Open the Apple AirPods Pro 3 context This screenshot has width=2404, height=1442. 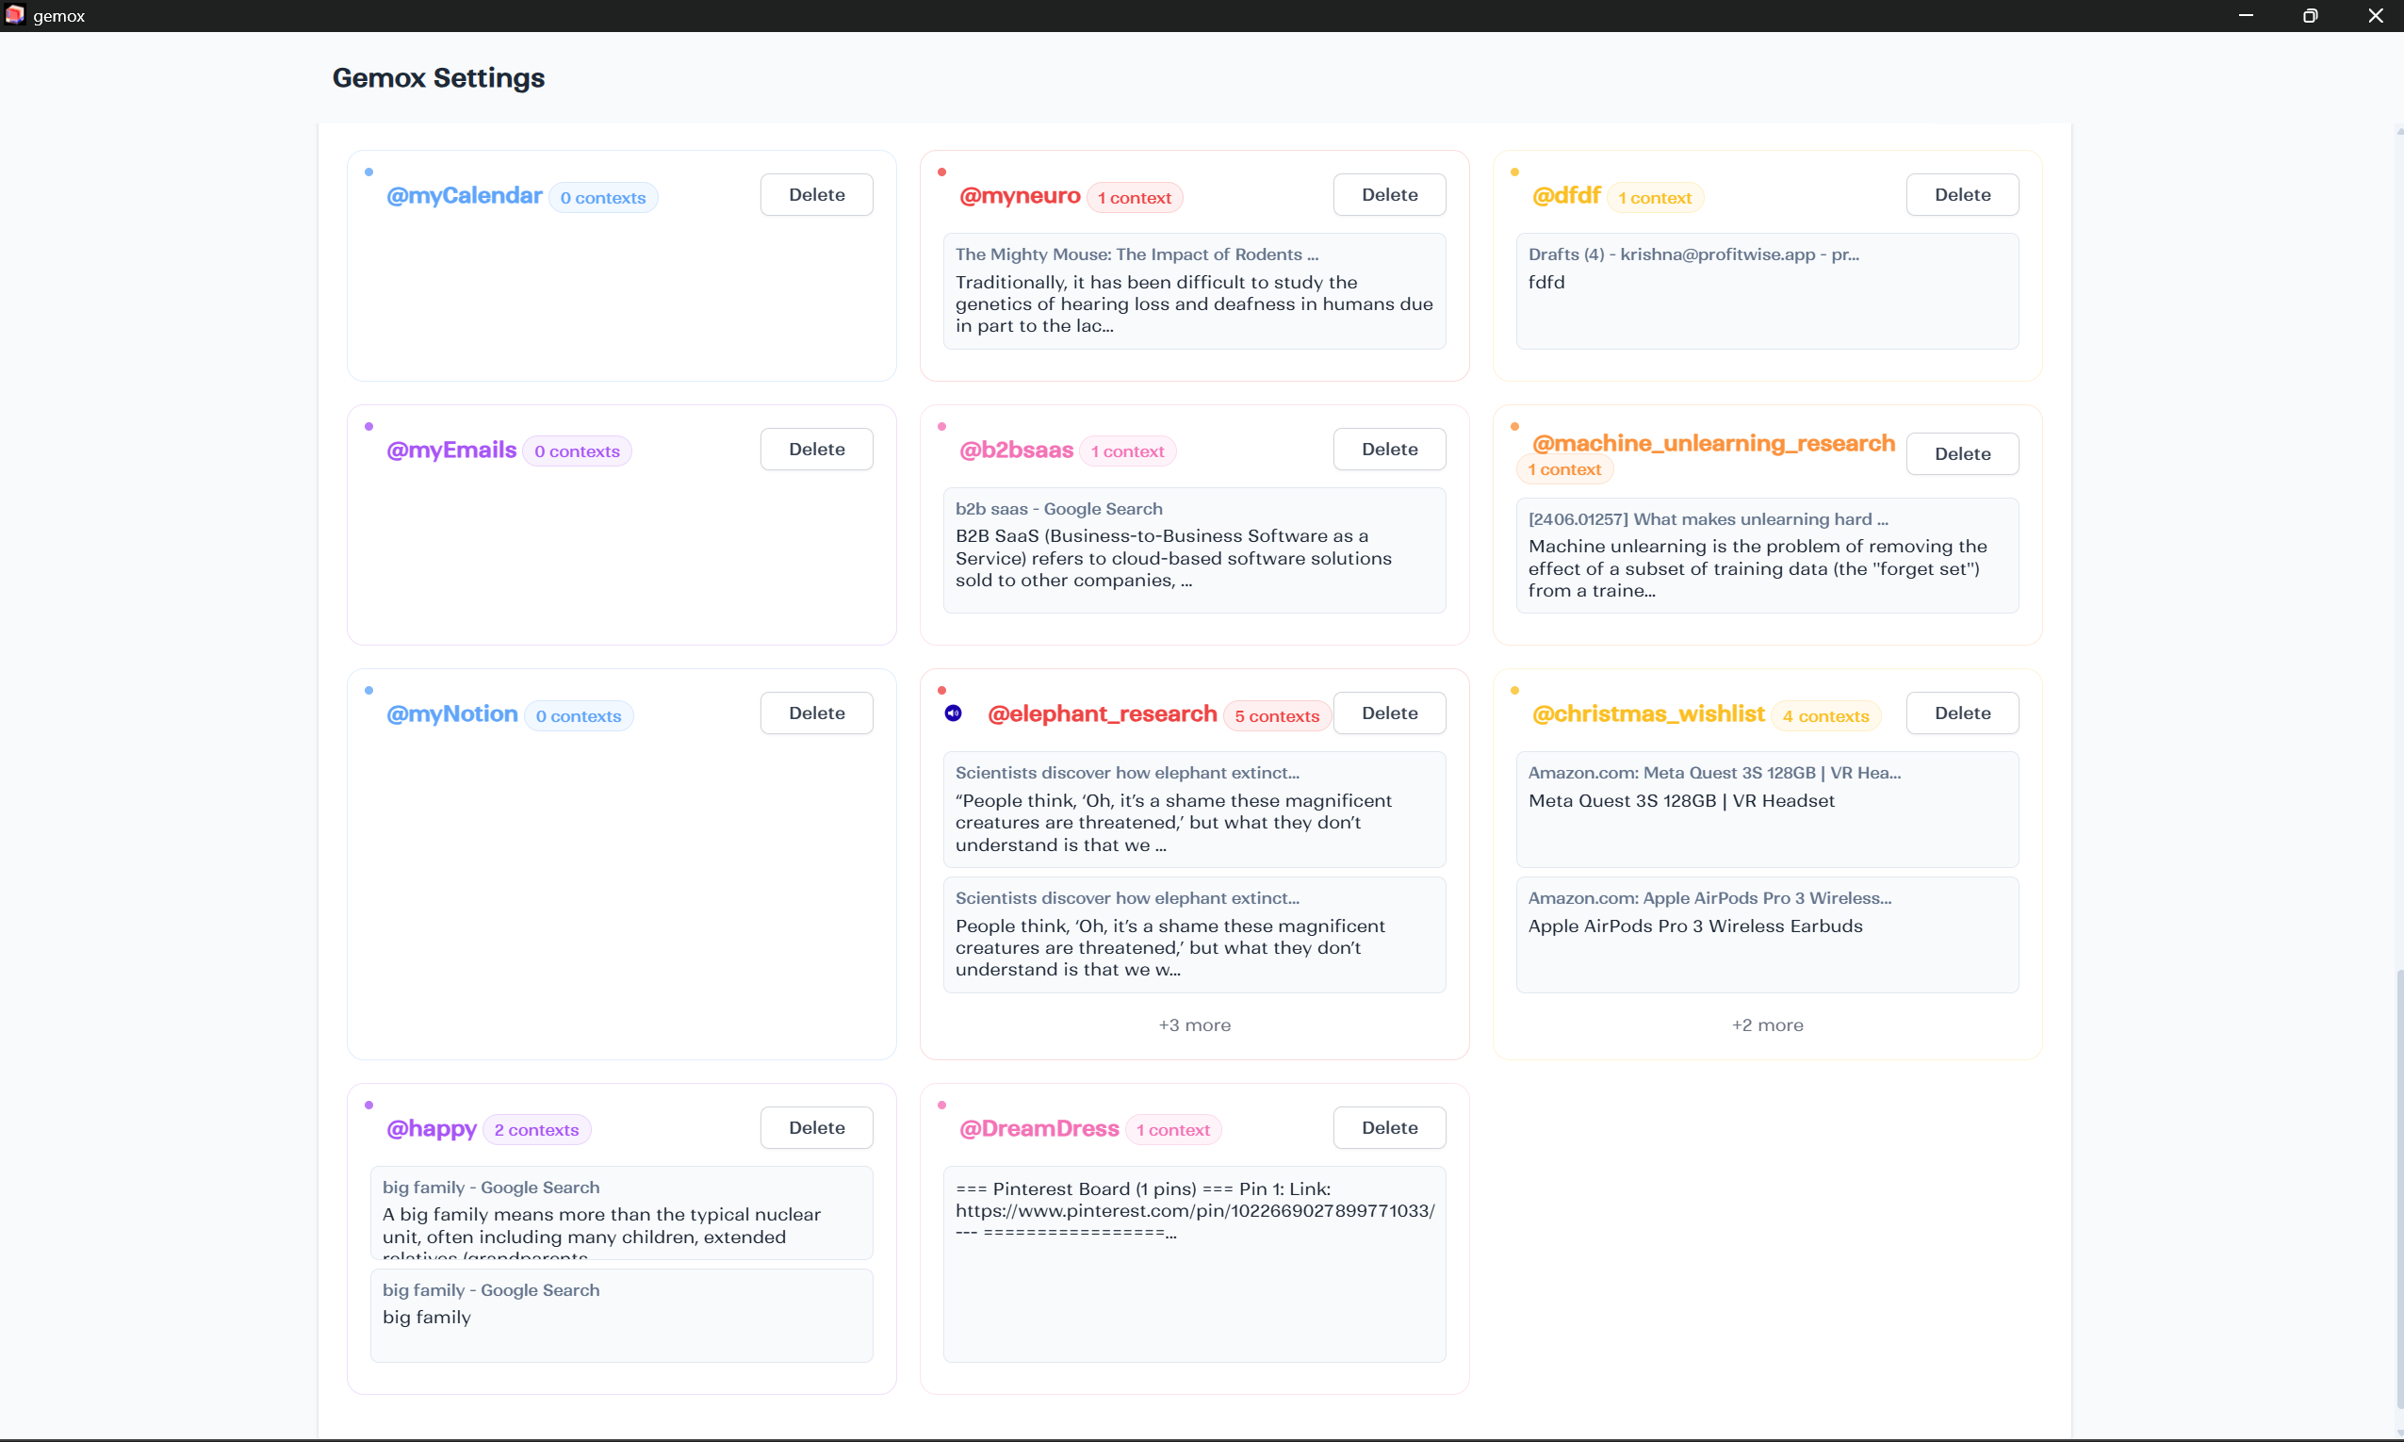1766,934
